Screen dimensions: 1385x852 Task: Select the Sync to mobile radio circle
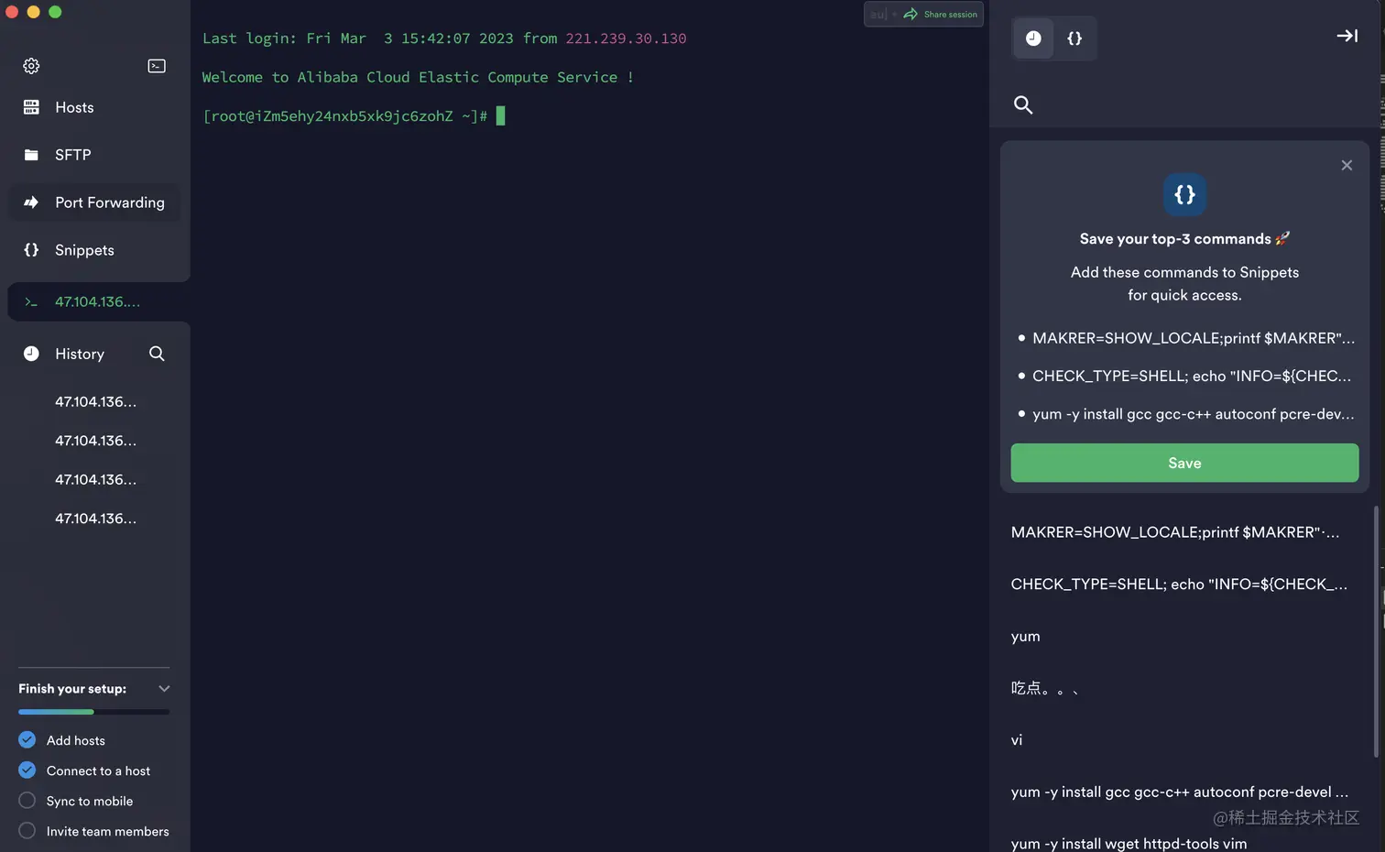click(x=27, y=800)
